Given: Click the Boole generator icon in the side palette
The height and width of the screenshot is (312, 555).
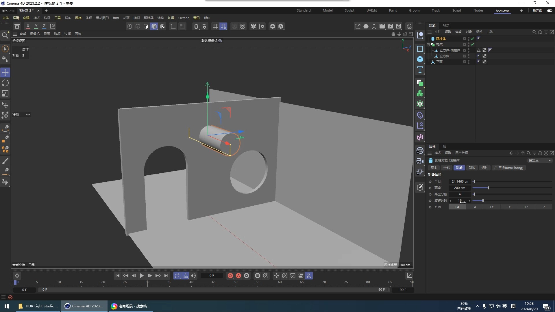Looking at the screenshot, I should [x=420, y=83].
